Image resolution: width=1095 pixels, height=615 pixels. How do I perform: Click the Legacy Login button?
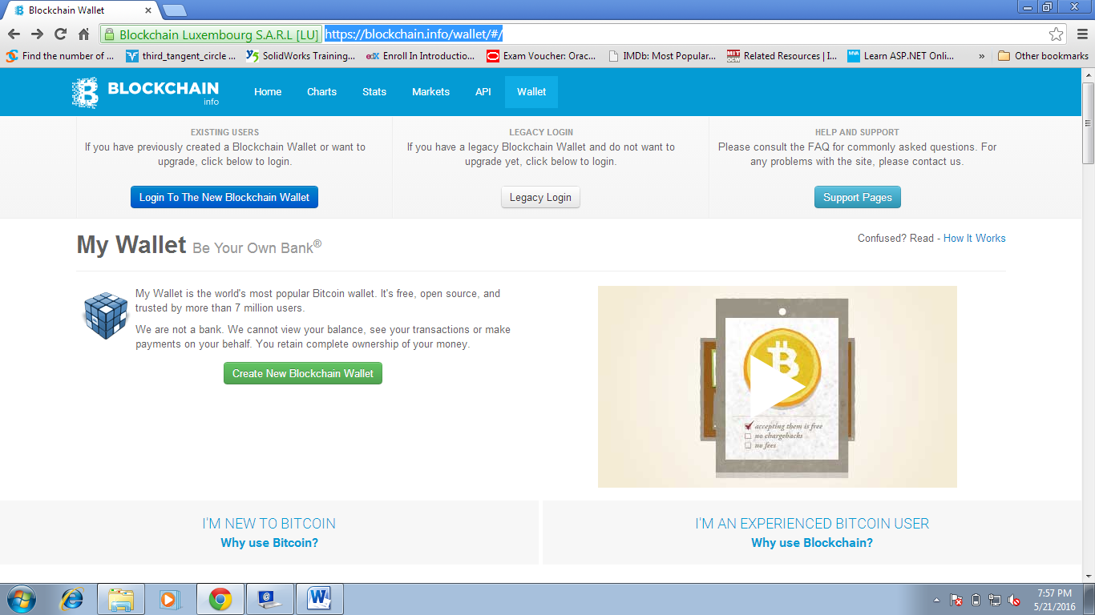pyautogui.click(x=540, y=198)
